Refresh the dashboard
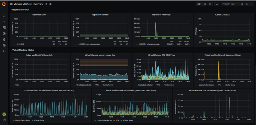Viewport: 256px width, 125px height. point(247,4)
